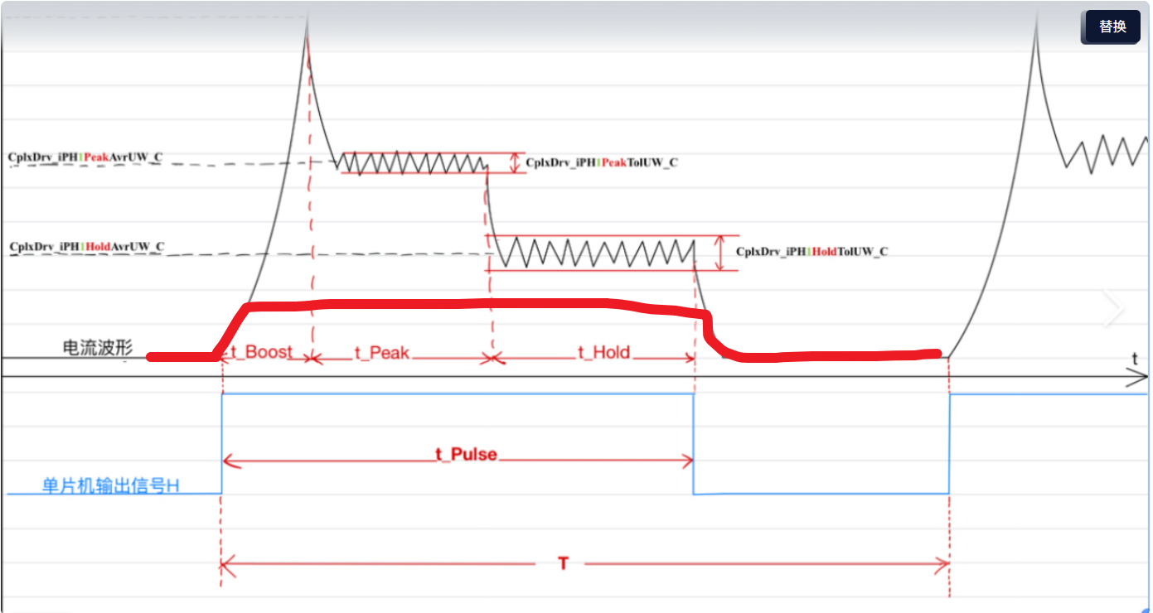Click the 单片机输出信号H text
Viewport: 1153px width, 613px height.
coord(111,485)
